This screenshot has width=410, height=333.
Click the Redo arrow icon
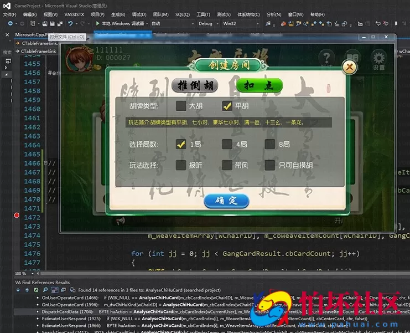tap(82, 24)
